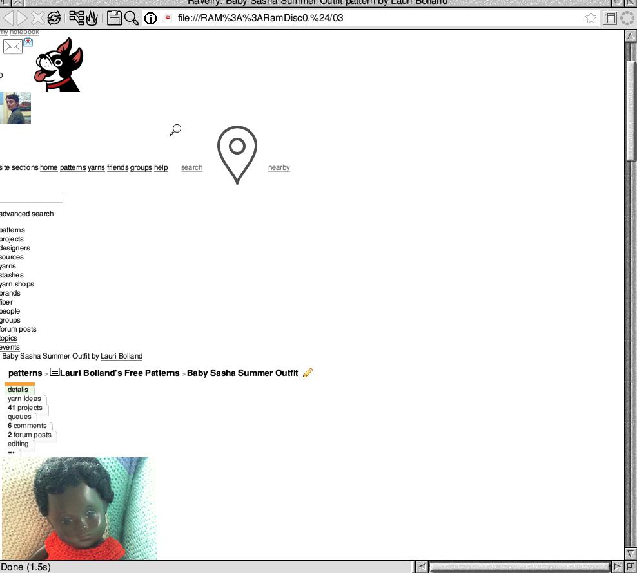Open the history tree icon in toolbar
Image resolution: width=637 pixels, height=573 pixels.
point(76,18)
